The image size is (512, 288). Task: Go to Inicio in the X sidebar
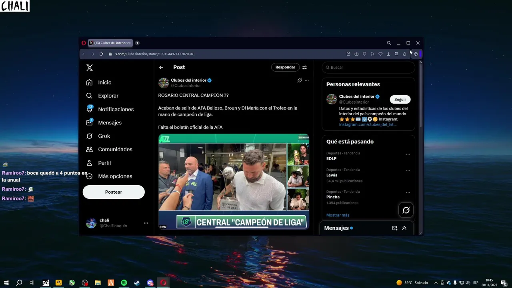tap(99, 82)
